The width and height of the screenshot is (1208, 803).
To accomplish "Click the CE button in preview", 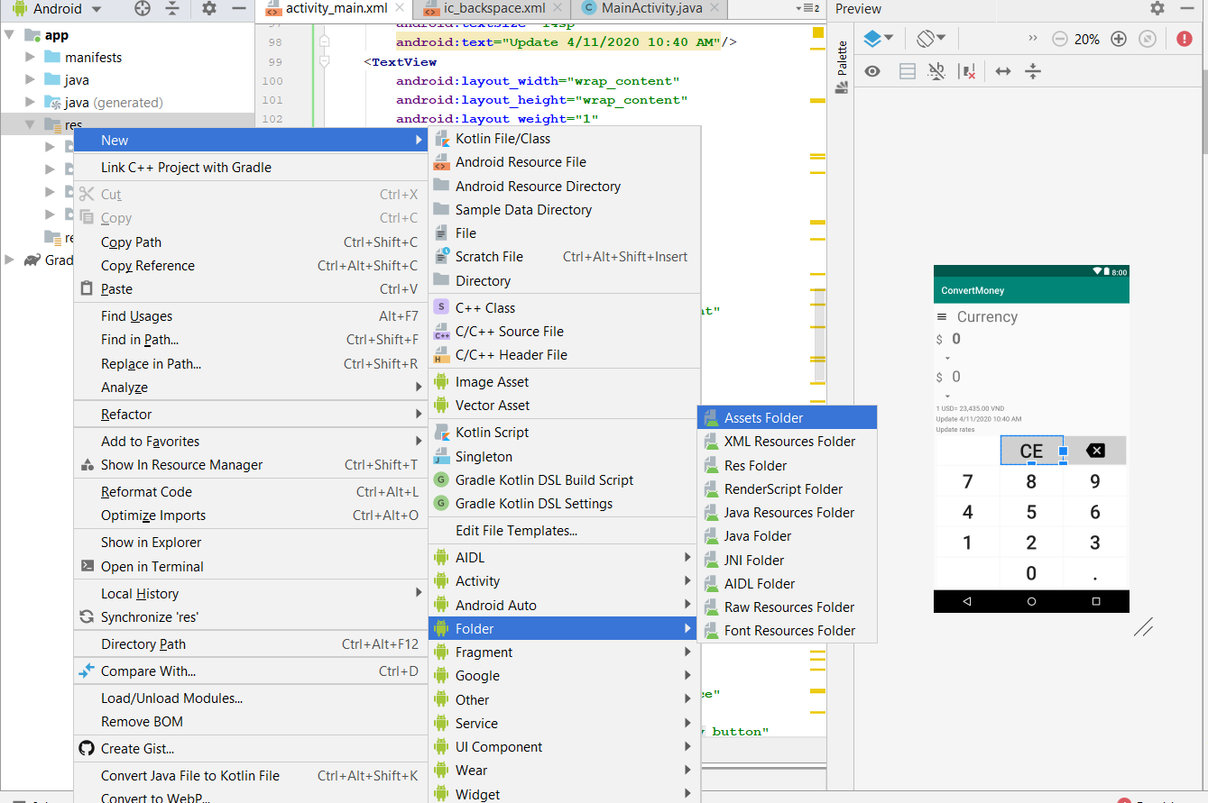I will pyautogui.click(x=1031, y=451).
